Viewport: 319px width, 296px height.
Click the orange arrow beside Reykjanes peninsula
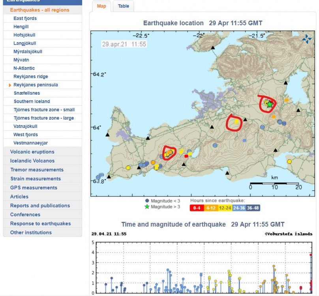pyautogui.click(x=10, y=85)
